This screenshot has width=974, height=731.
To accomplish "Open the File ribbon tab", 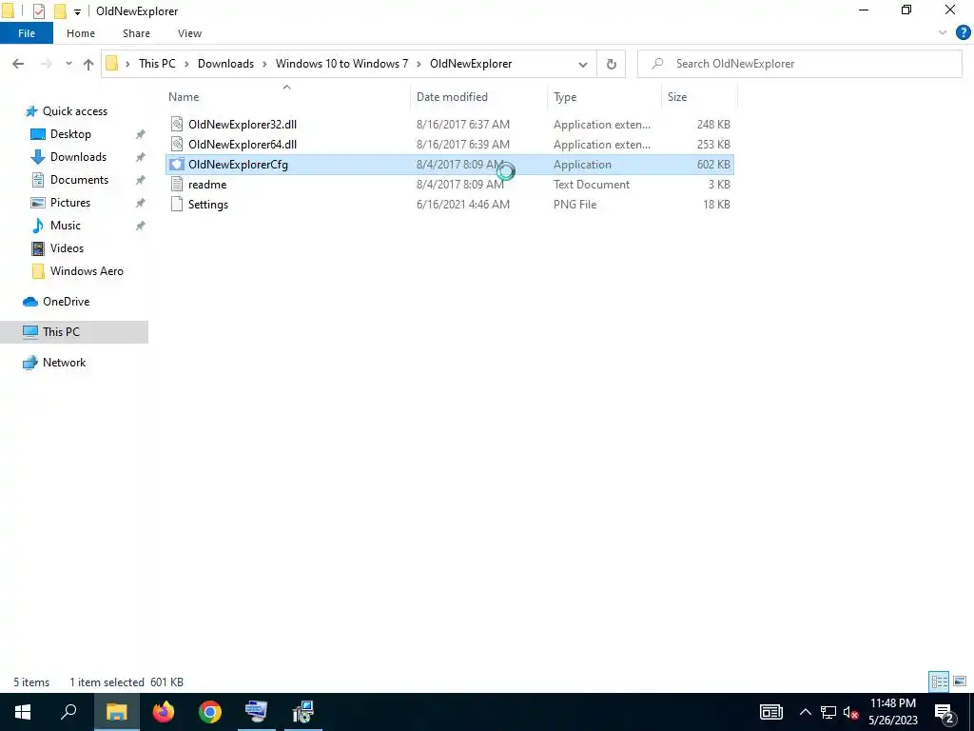I will point(27,33).
